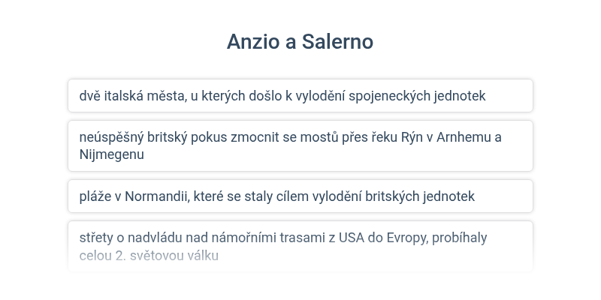The height and width of the screenshot is (300, 601).
Task: Choose the 'střety o nadvládu' answer card
Action: pos(300,247)
